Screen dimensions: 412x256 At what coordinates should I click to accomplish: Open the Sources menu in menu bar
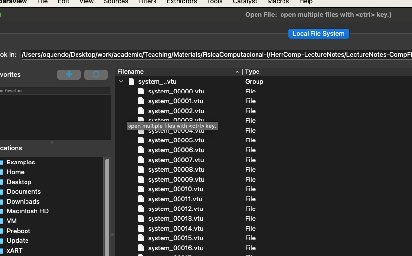[x=116, y=2]
